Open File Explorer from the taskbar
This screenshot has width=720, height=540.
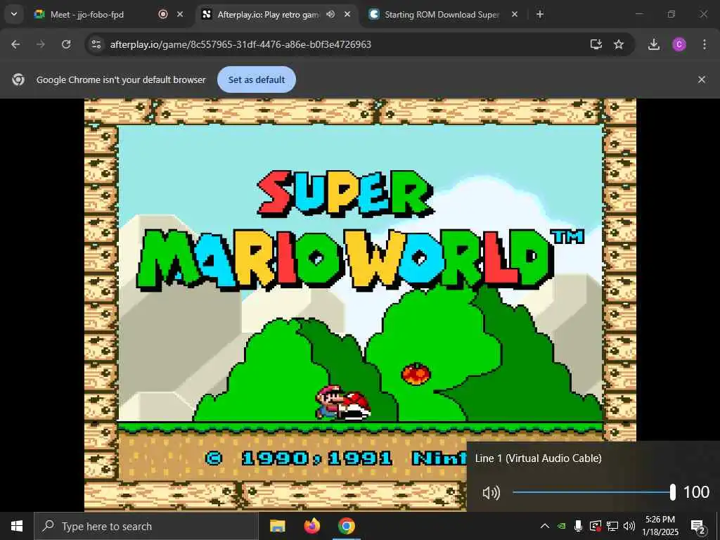(x=277, y=526)
